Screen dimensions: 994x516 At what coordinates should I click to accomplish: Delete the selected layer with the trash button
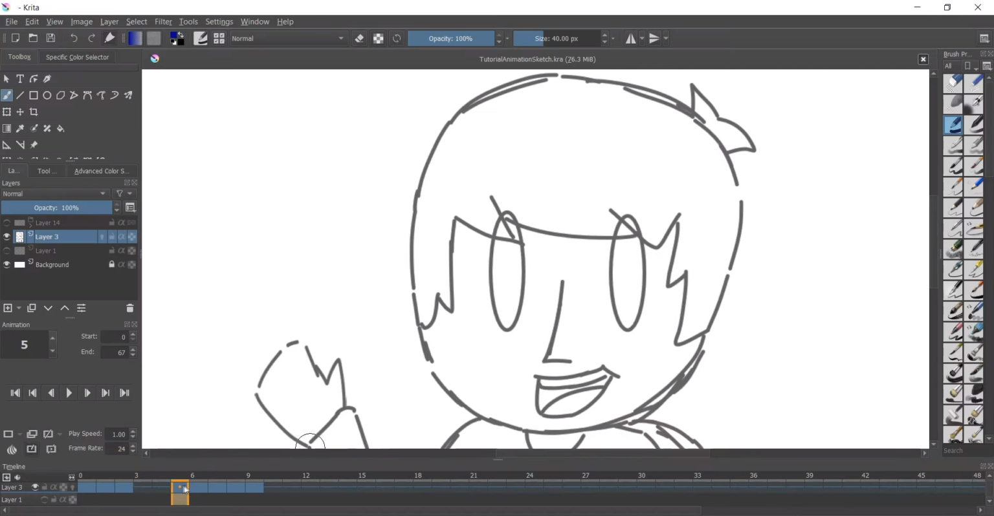pyautogui.click(x=129, y=308)
